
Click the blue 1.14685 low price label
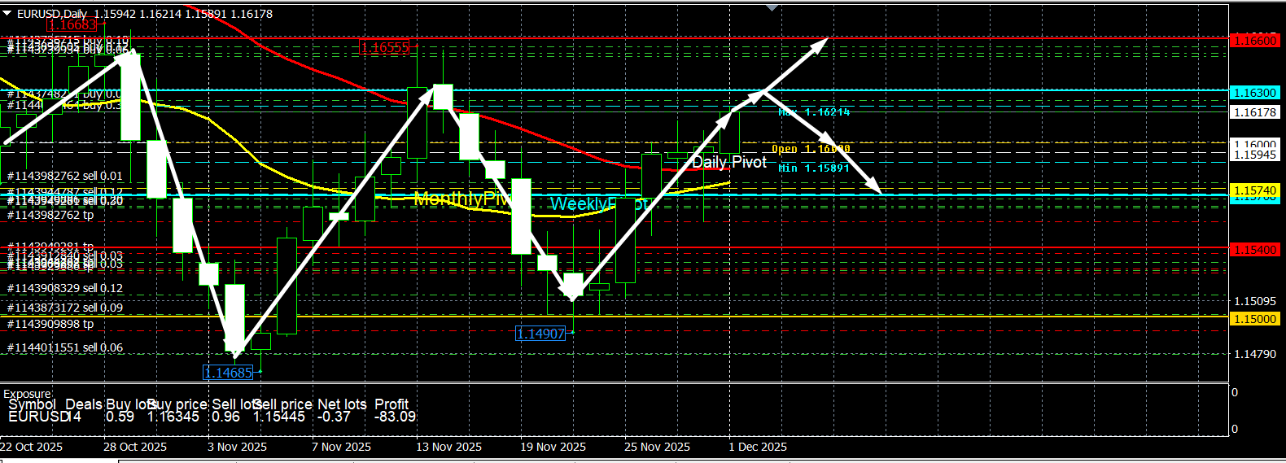pos(229,373)
